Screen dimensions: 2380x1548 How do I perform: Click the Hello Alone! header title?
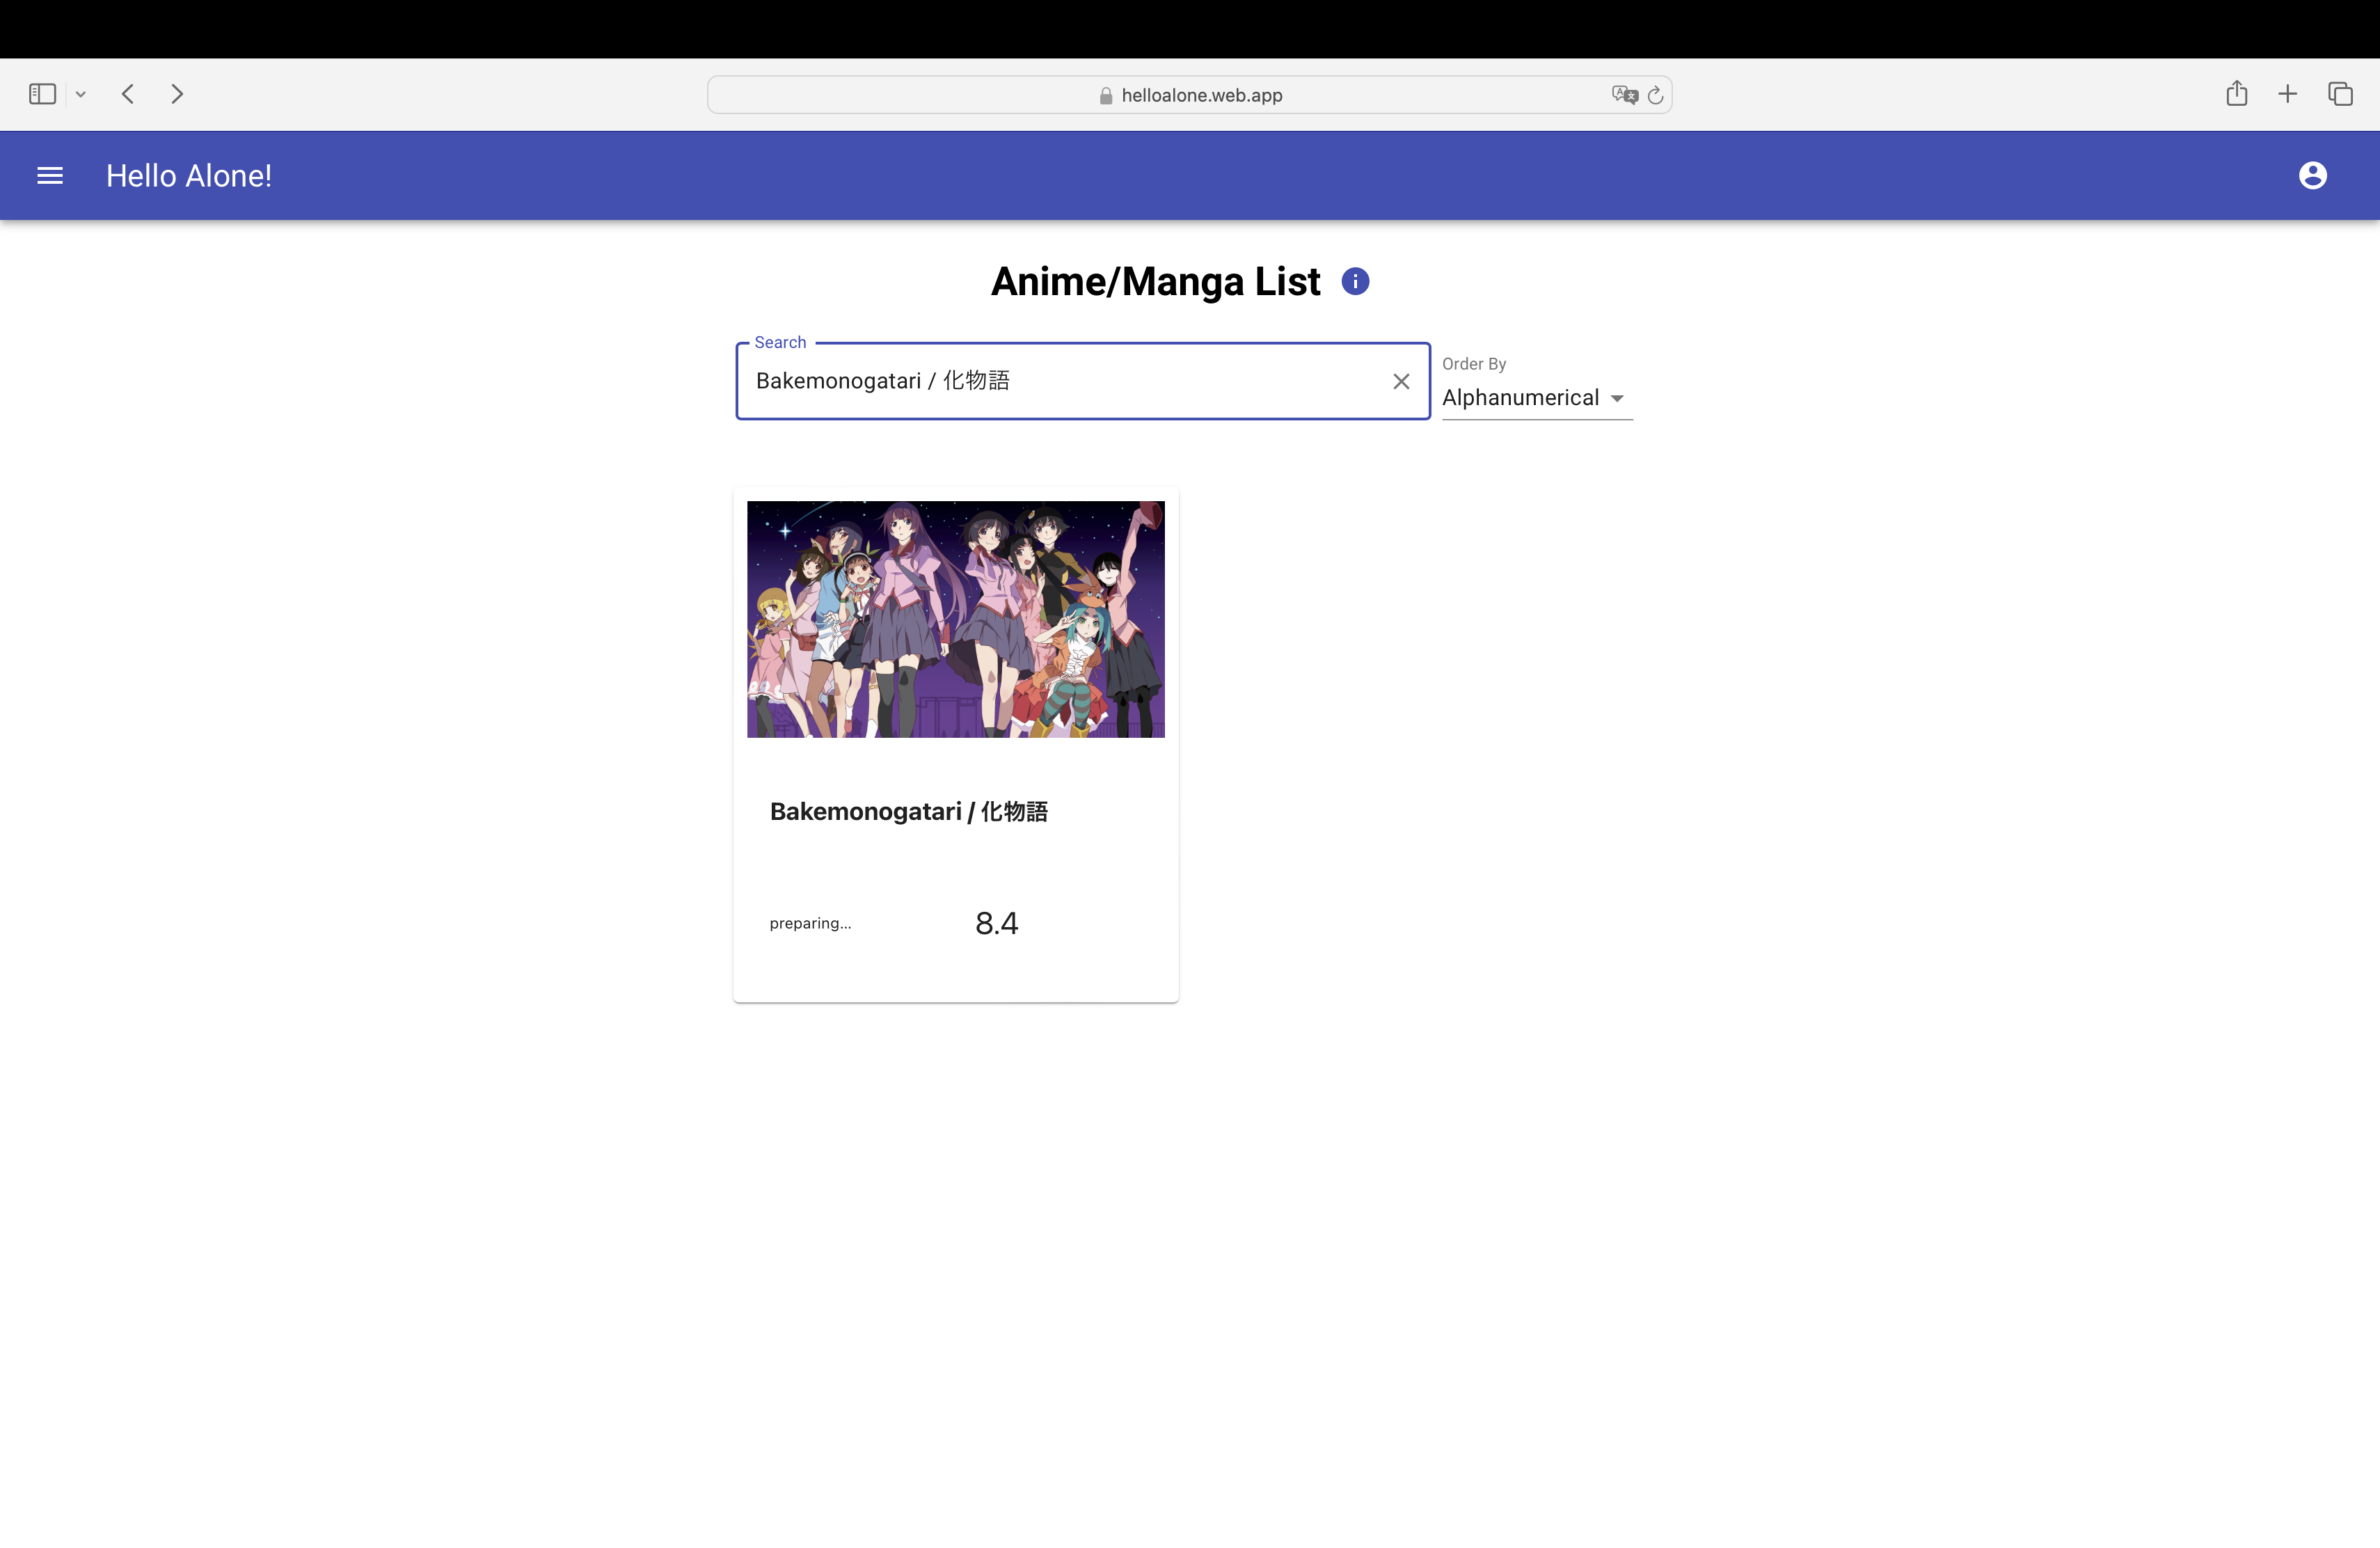189,176
